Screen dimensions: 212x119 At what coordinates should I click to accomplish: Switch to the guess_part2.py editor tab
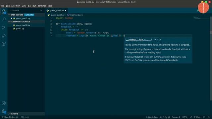click(57, 11)
